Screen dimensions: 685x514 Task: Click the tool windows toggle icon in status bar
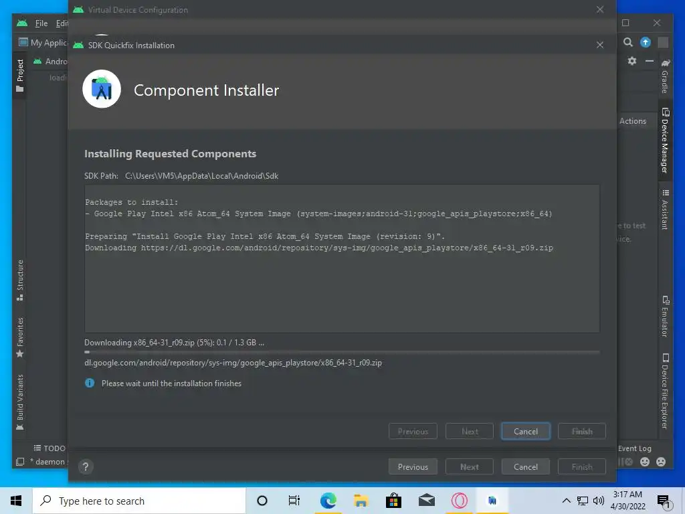point(19,462)
